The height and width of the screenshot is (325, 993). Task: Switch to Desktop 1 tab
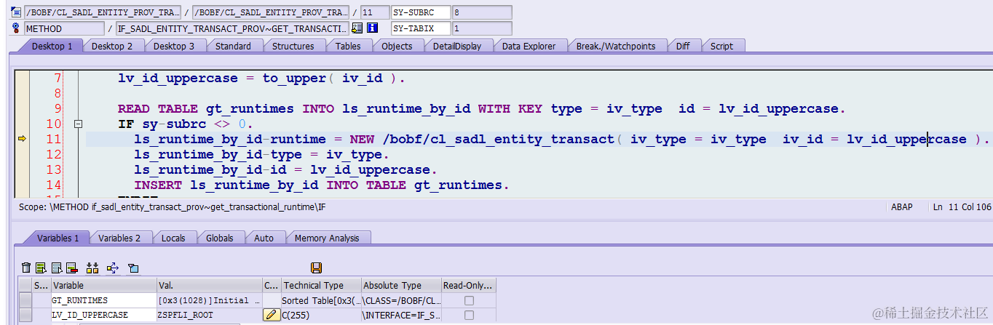point(52,46)
